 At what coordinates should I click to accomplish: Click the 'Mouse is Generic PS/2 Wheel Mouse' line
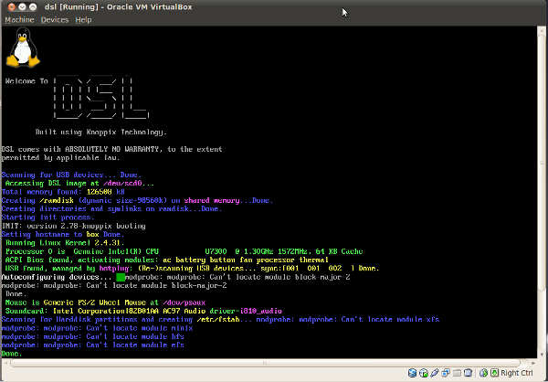105,302
